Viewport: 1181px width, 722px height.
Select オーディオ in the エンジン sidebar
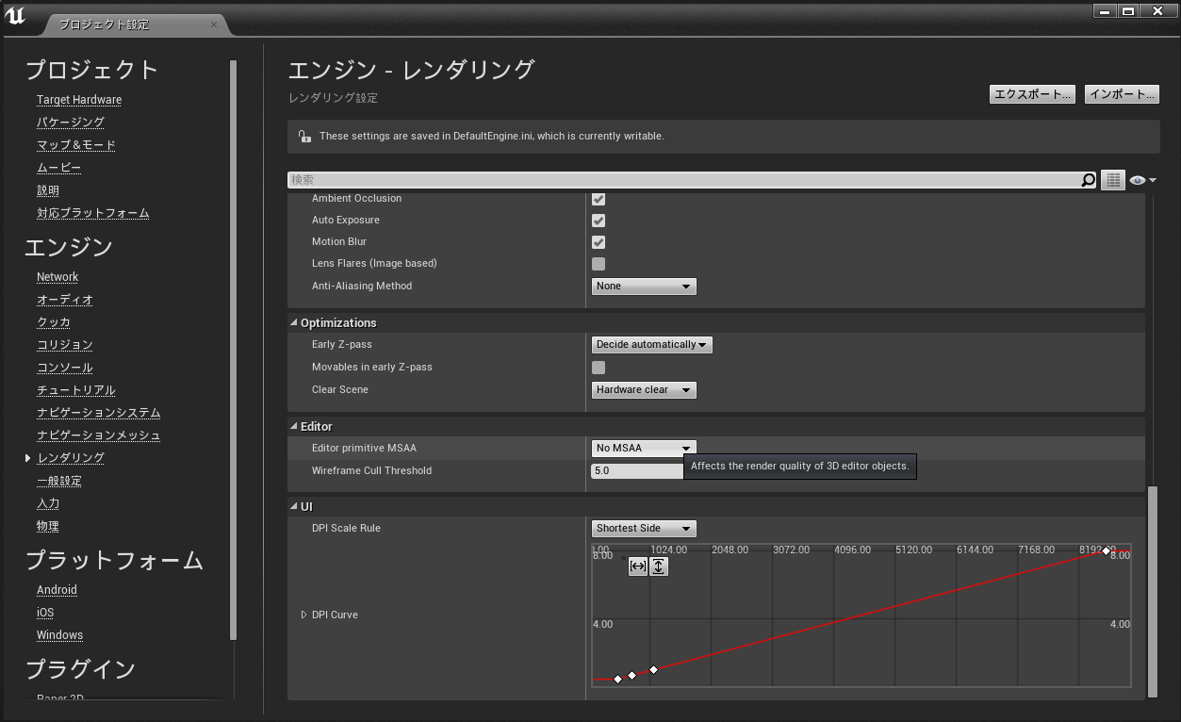pyautogui.click(x=65, y=300)
